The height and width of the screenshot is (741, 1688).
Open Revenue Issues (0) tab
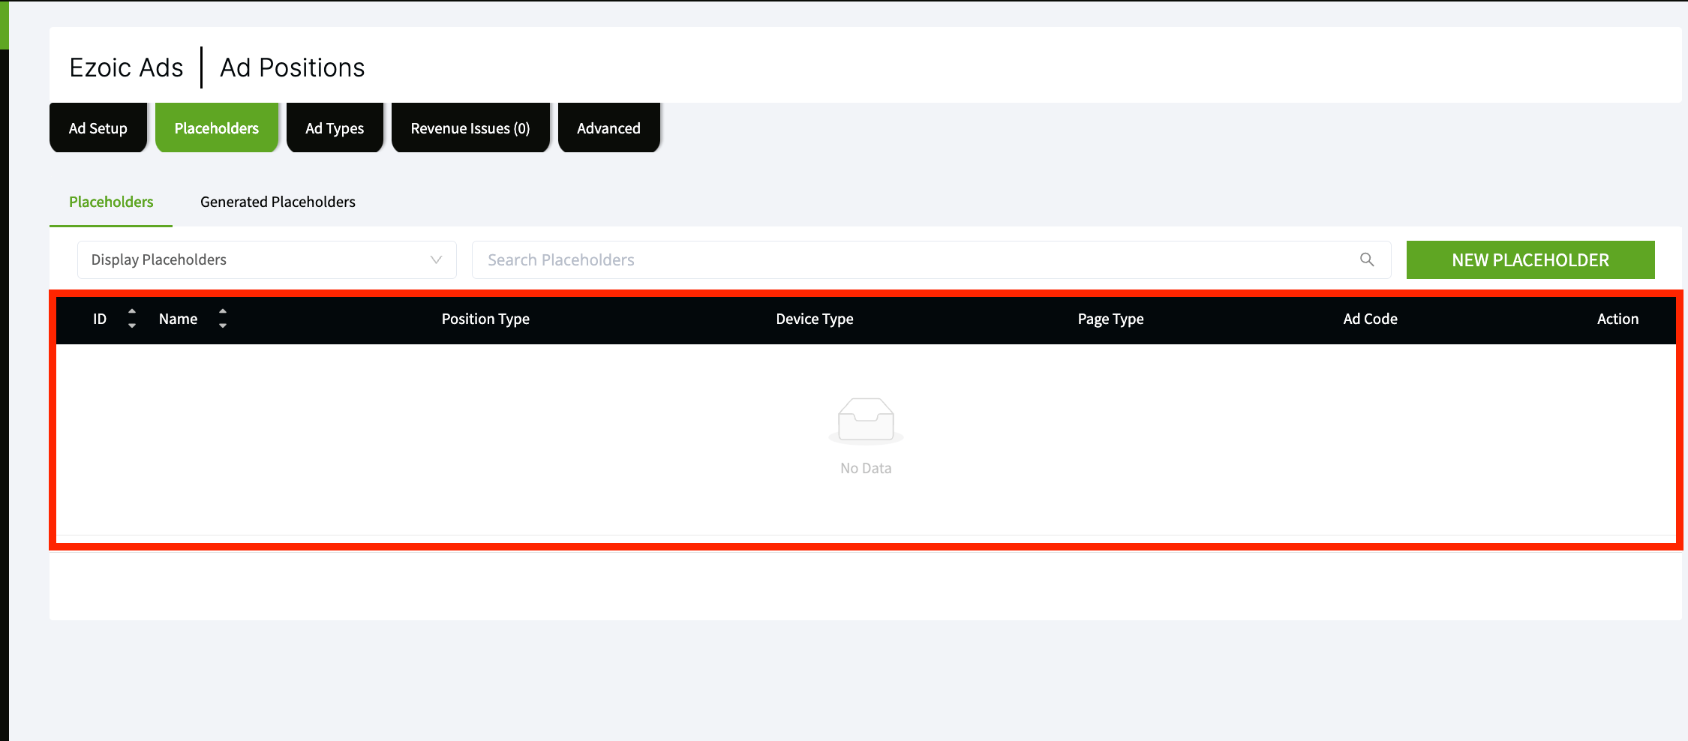click(470, 128)
